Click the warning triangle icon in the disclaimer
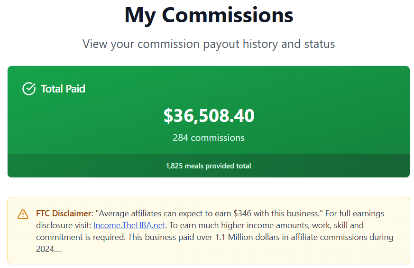Image resolution: width=414 pixels, height=268 pixels. (23, 214)
